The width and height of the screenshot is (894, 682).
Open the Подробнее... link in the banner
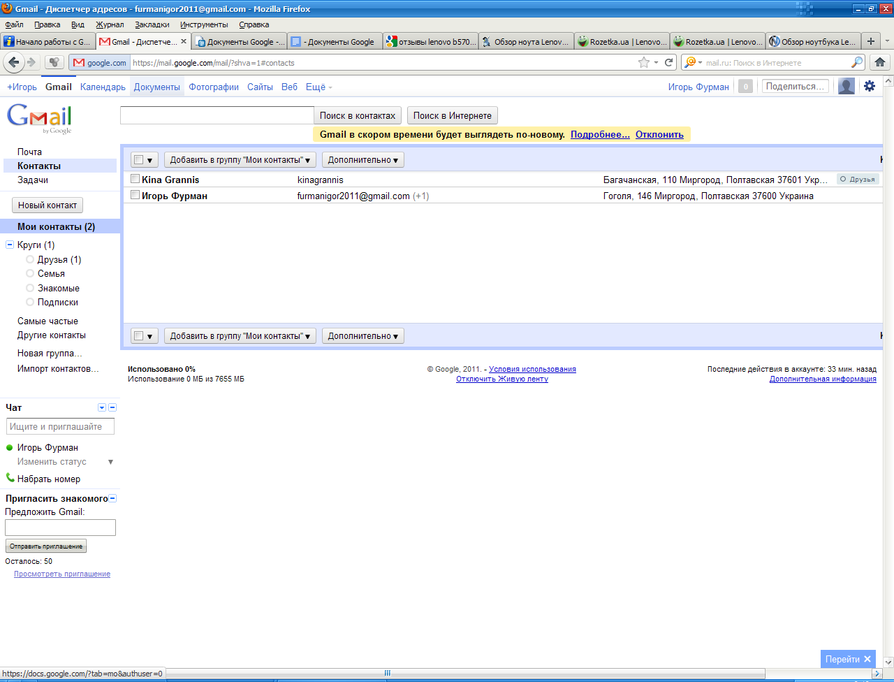(x=600, y=134)
